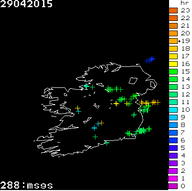Select the hour 8 blue swatch
This screenshot has height=191, width=192.
tap(173, 125)
